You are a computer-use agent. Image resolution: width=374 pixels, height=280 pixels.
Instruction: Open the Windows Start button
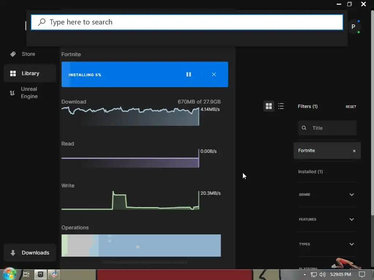9,274
